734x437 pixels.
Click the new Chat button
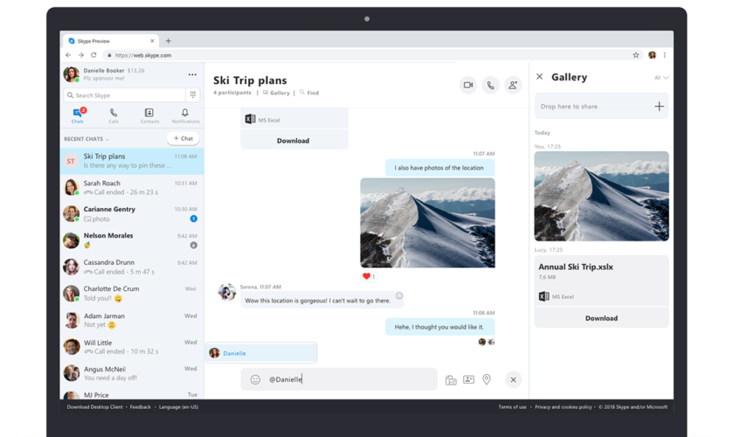point(183,138)
